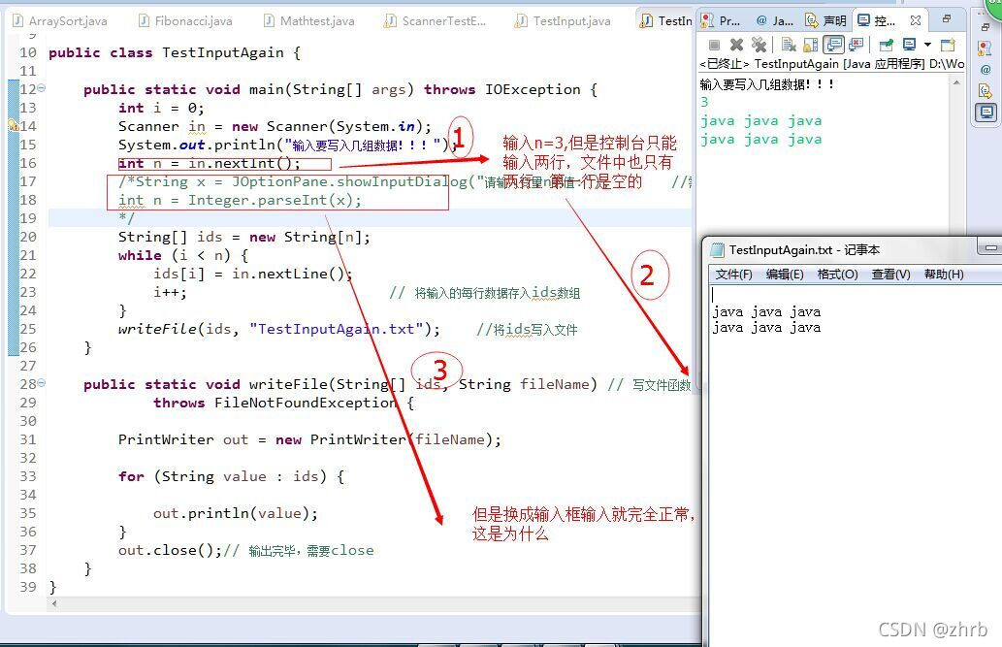This screenshot has width=1002, height=647.
Task: Click the console input value '3'
Action: pyautogui.click(x=704, y=102)
